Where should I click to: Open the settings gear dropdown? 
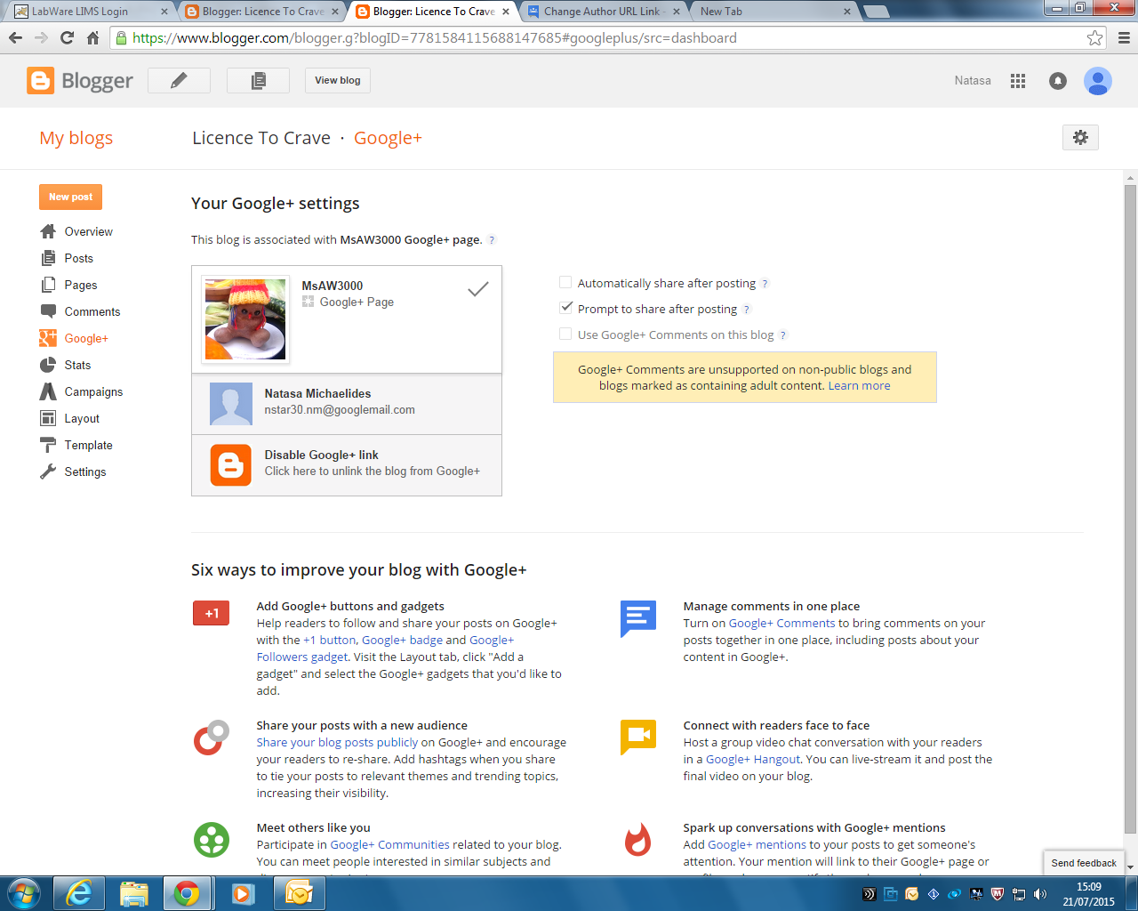tap(1080, 137)
